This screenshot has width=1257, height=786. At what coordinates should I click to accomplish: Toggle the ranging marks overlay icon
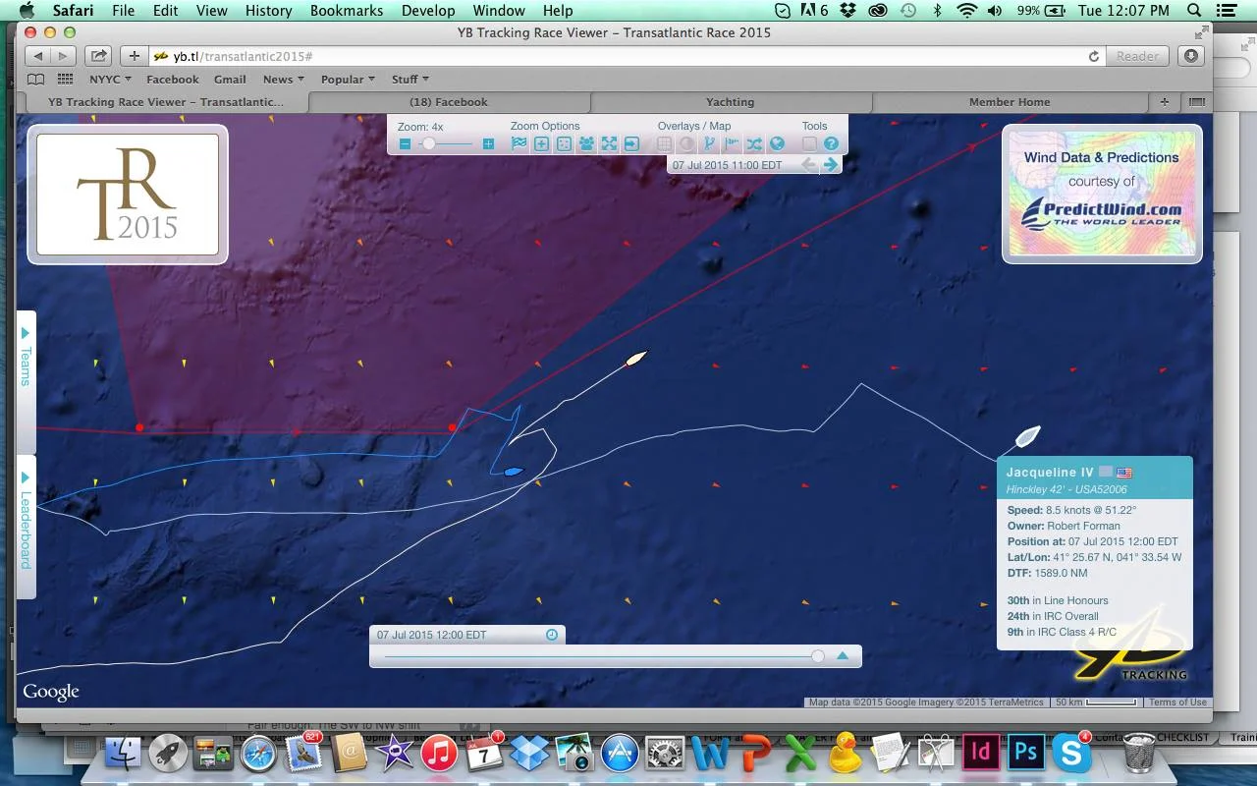tap(731, 143)
